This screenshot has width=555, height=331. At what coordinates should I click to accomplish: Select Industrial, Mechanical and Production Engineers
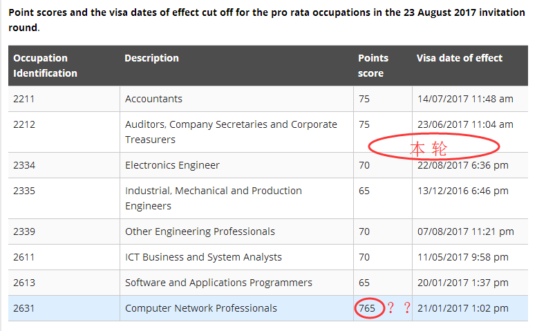pyautogui.click(x=213, y=198)
